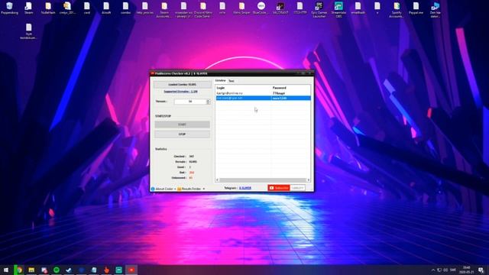Open the notification center icon
489x275 pixels.
(x=481, y=270)
